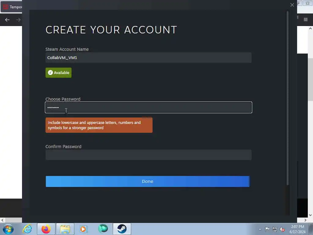Click the green globe taskbar icon
313x235 pixels.
[x=103, y=229]
